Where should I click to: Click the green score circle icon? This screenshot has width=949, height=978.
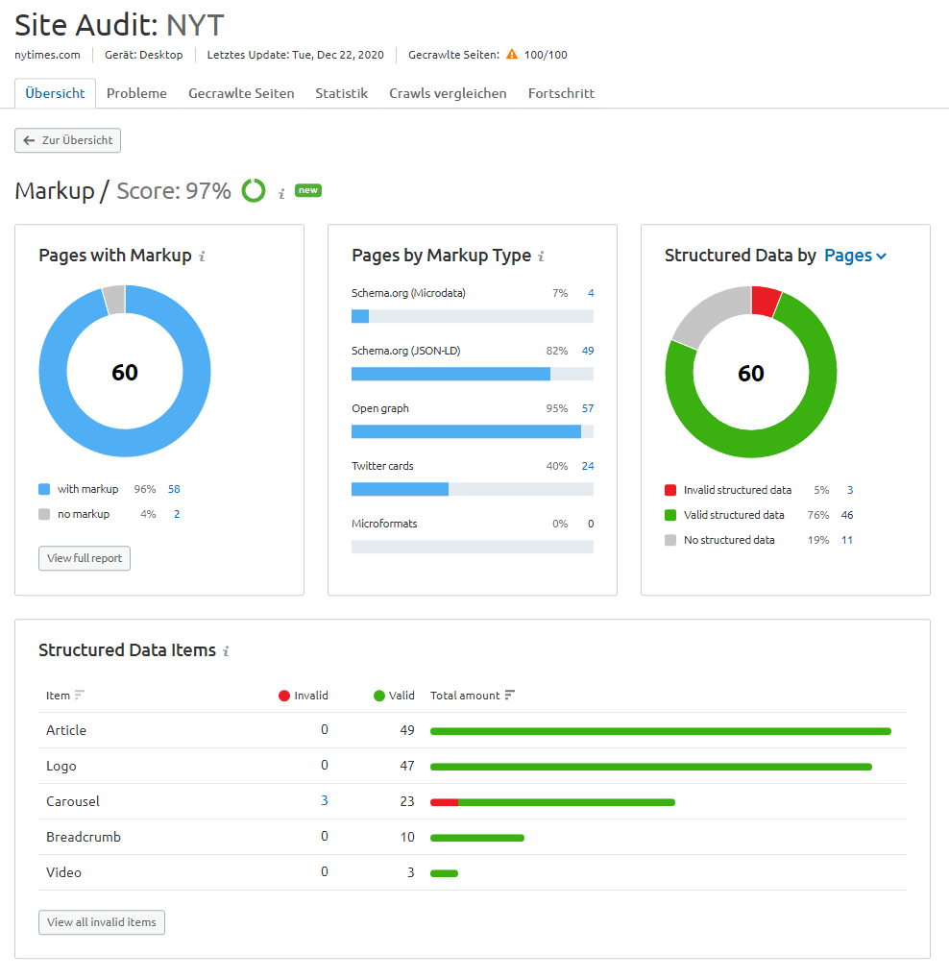pos(254,190)
